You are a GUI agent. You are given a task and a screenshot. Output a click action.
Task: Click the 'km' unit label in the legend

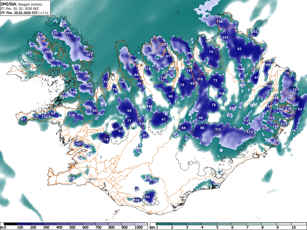pos(153,228)
